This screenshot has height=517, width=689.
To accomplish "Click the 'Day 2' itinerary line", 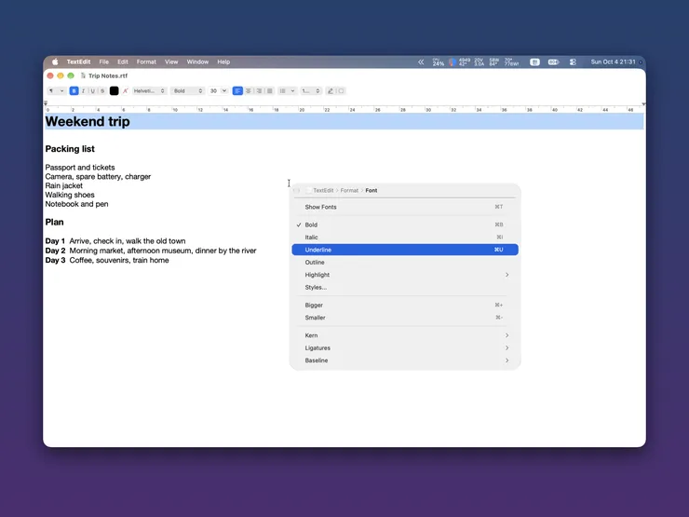I will coord(151,251).
